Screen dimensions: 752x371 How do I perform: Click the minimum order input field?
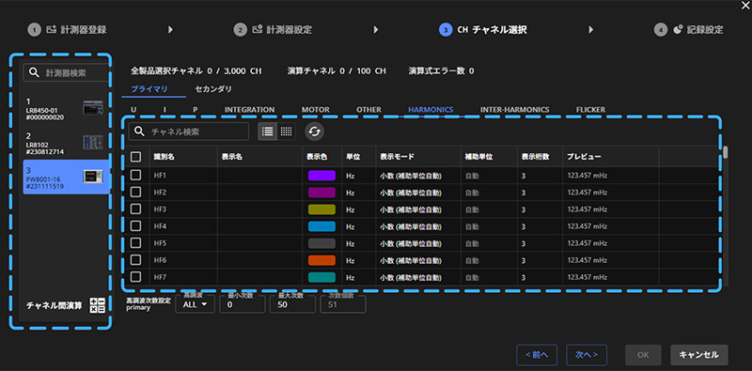click(243, 304)
